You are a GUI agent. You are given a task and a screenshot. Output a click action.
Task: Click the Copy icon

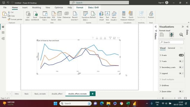(x=9, y=16)
